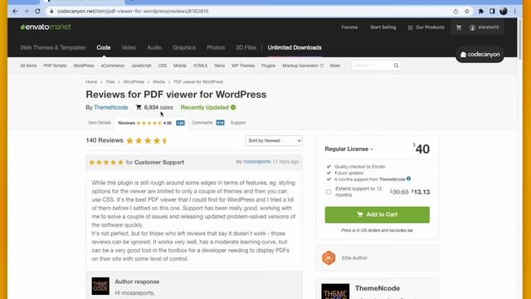Click the Start Selling link
Image resolution: width=531 pixels, height=299 pixels.
(x=383, y=27)
